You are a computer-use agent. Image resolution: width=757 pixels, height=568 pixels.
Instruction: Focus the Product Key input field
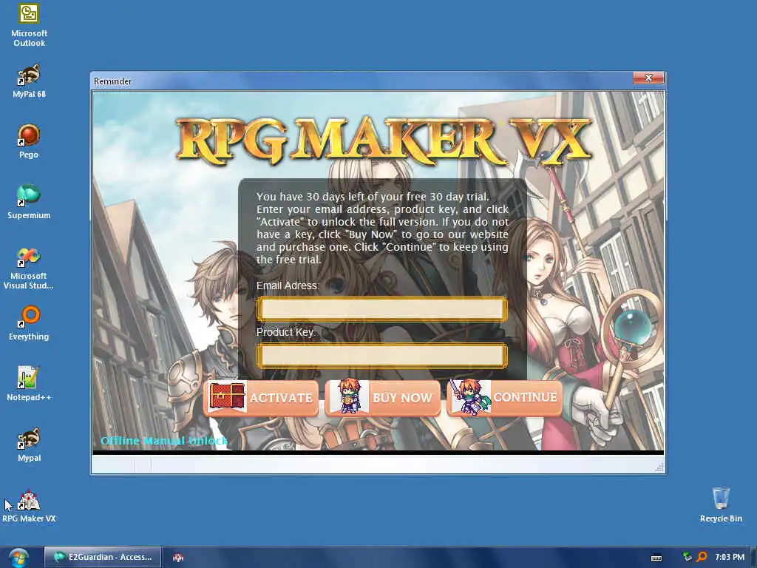click(382, 356)
